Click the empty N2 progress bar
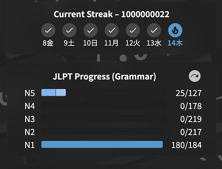The width and height of the screenshot is (222, 169). pyautogui.click(x=103, y=132)
